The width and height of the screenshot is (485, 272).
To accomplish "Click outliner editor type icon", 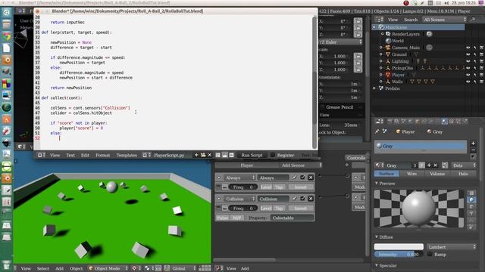I will coord(380,20).
